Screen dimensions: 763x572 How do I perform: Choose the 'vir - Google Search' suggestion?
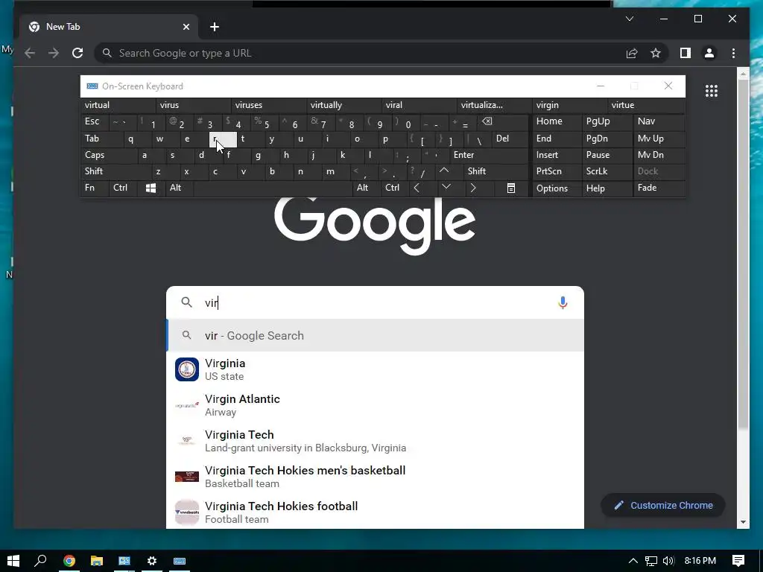coord(375,336)
